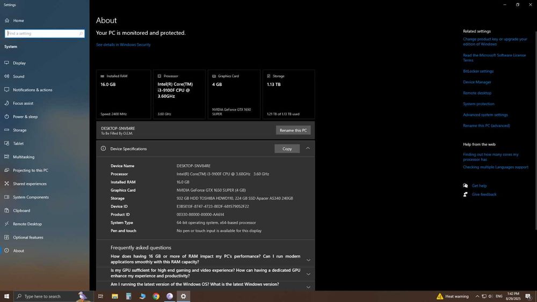Click the System Components icon
This screenshot has width=537, height=302.
click(6, 197)
